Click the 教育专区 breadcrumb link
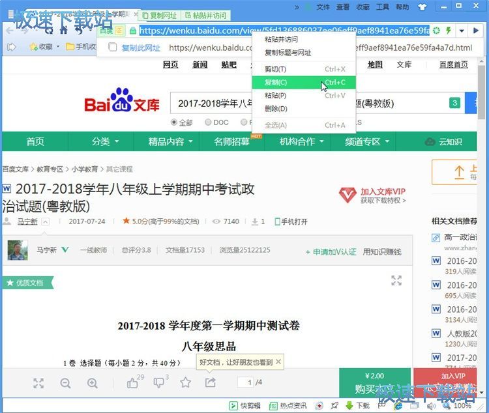Viewport: 489px width, 413px height. tap(50, 169)
